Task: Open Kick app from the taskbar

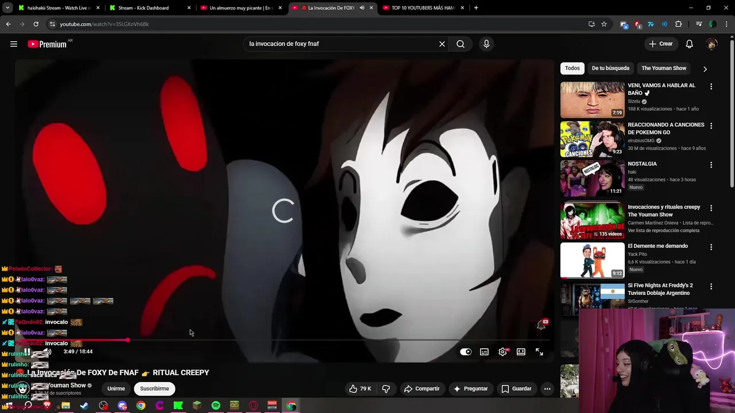Action: (x=178, y=406)
